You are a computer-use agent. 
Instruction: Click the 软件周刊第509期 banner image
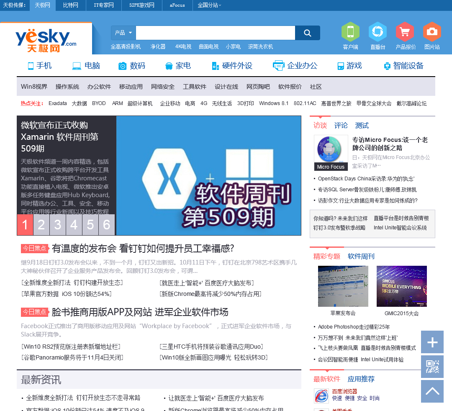(209, 175)
